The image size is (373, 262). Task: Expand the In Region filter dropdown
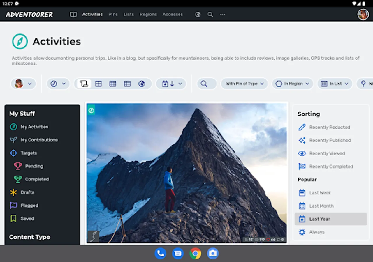pyautogui.click(x=292, y=84)
